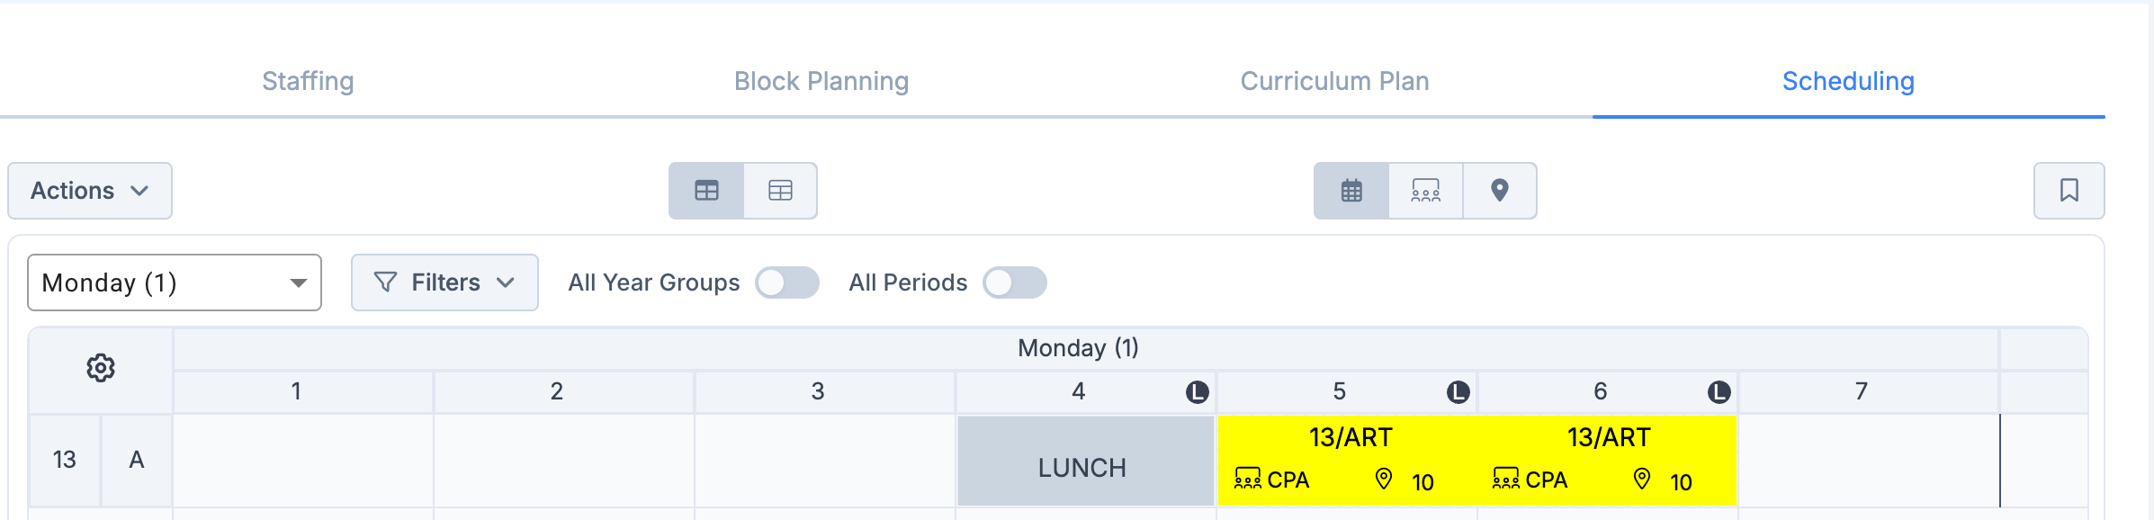Select the class groups view icon
The height and width of the screenshot is (520, 2154).
tap(1426, 191)
